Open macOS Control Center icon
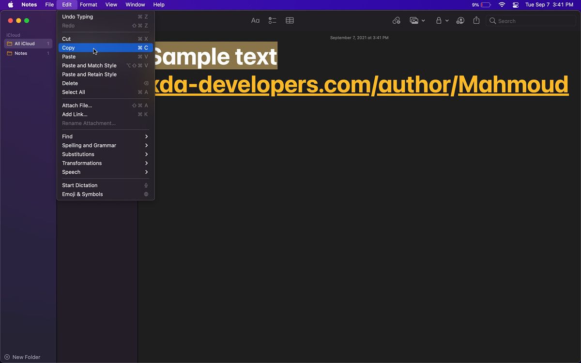Screen dimensions: 581x363 pos(516,5)
